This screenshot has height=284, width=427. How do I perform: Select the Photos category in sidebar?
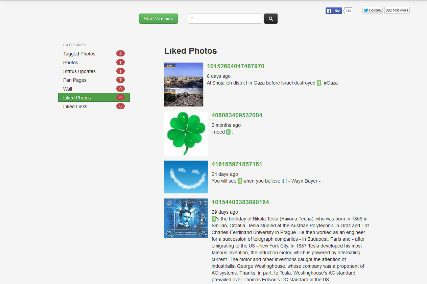point(71,63)
